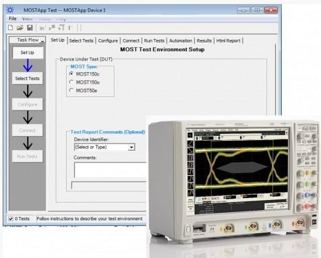Open the View menu
This screenshot has height=258, width=321.
click(x=27, y=19)
